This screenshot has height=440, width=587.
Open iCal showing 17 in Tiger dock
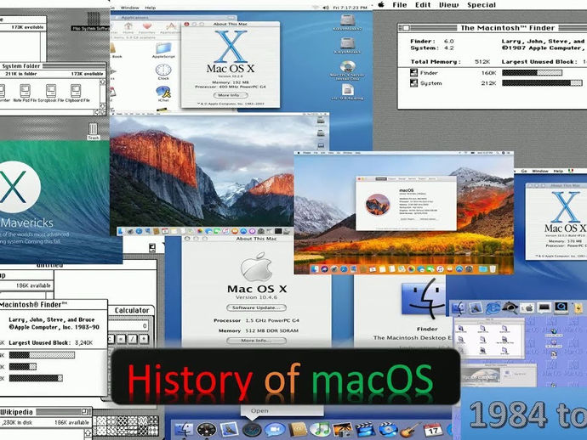tap(433, 429)
